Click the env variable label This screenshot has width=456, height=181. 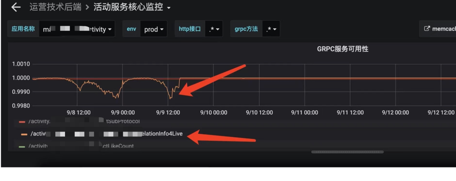coord(131,29)
